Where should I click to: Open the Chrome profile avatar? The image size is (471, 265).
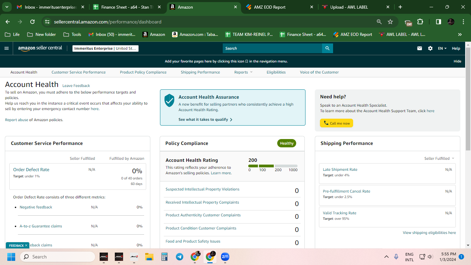tap(451, 22)
